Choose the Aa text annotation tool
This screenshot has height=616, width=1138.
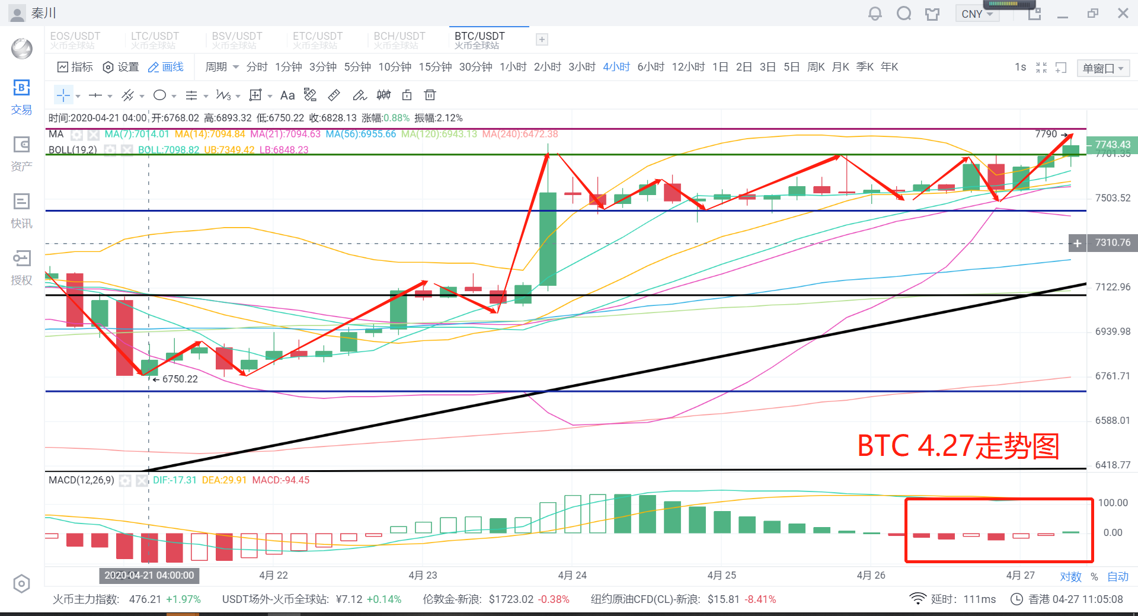(x=287, y=95)
